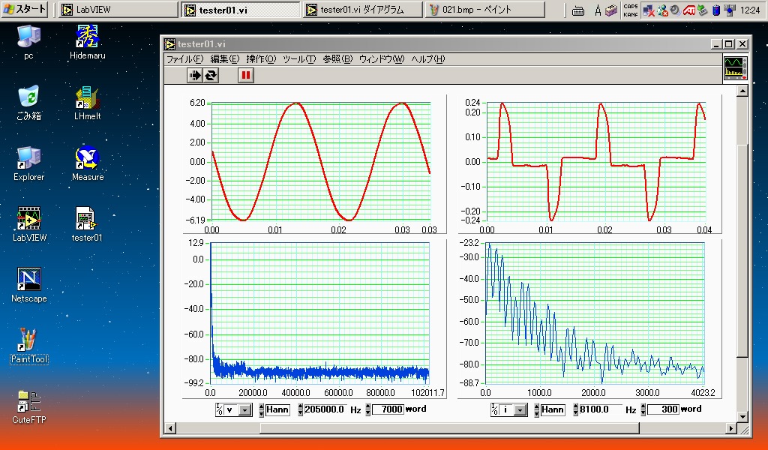Click the right Hann window selector stepper
Screen dimensions: 768x450
pyautogui.click(x=537, y=410)
